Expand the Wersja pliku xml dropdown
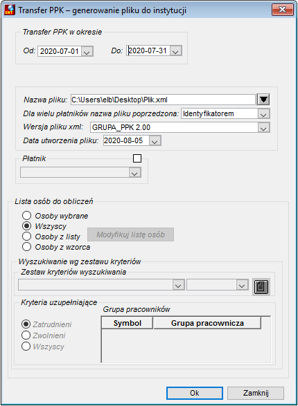Screen dimensions: 298x406 (x=264, y=127)
